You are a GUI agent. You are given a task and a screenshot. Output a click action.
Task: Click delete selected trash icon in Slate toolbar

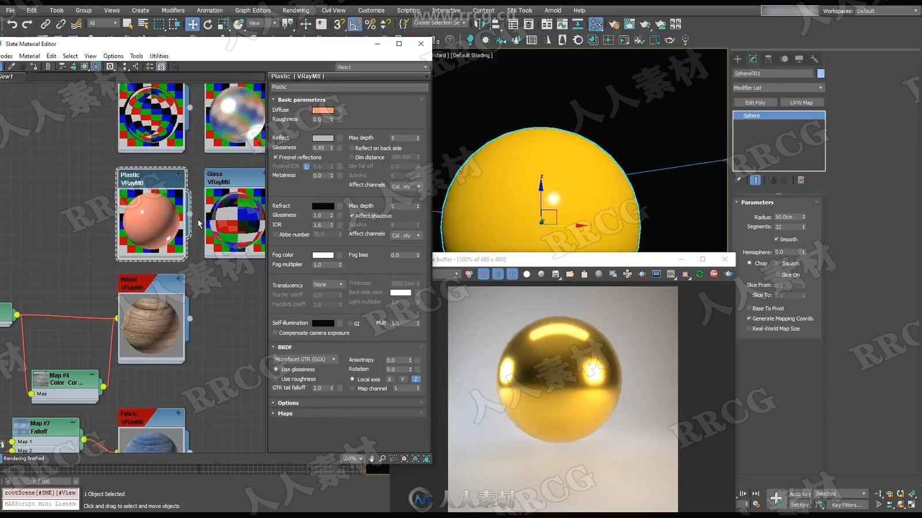click(x=48, y=67)
